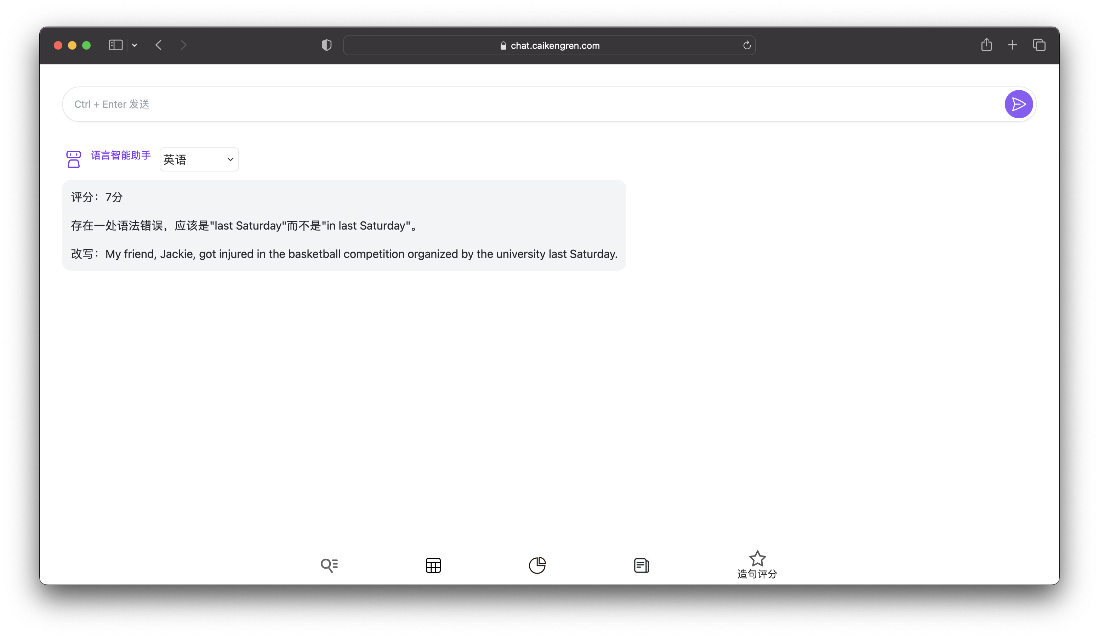Open the search list tool at bottom
Screen dimensions: 1099x637
point(329,565)
